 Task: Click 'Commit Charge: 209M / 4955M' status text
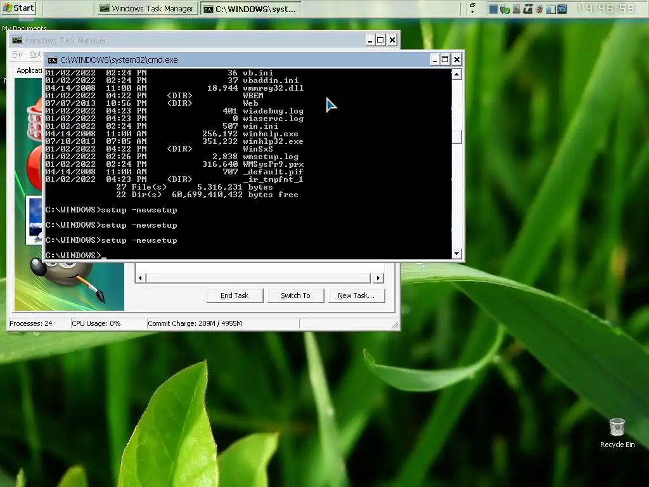(x=195, y=323)
